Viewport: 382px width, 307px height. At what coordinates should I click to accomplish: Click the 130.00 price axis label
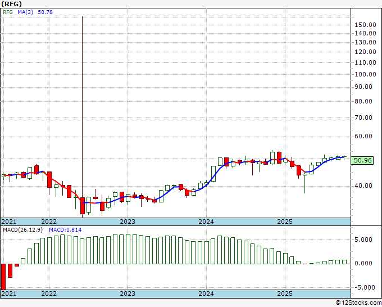tap(365, 42)
